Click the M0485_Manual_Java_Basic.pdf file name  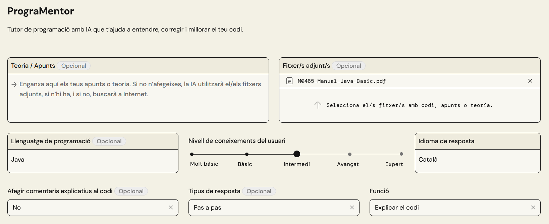pyautogui.click(x=342, y=81)
